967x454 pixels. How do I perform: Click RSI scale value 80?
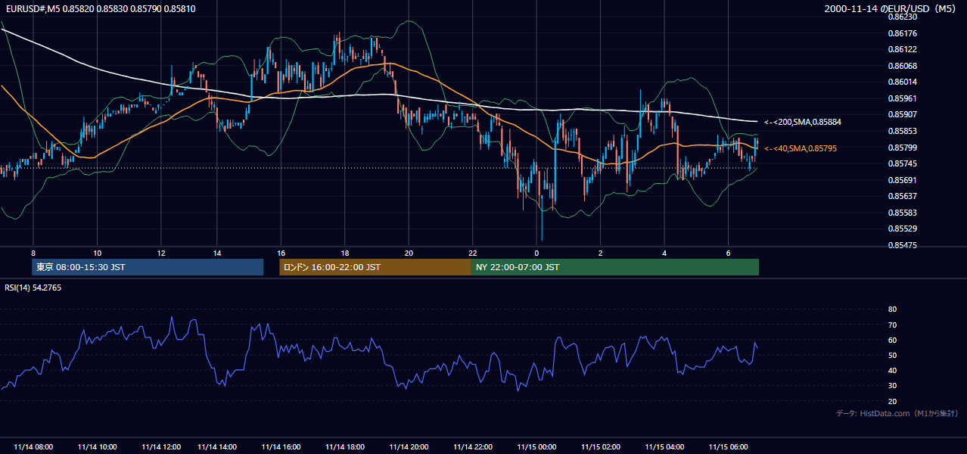click(892, 309)
